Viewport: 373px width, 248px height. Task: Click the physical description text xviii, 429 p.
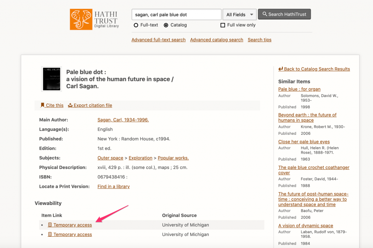click(x=142, y=168)
